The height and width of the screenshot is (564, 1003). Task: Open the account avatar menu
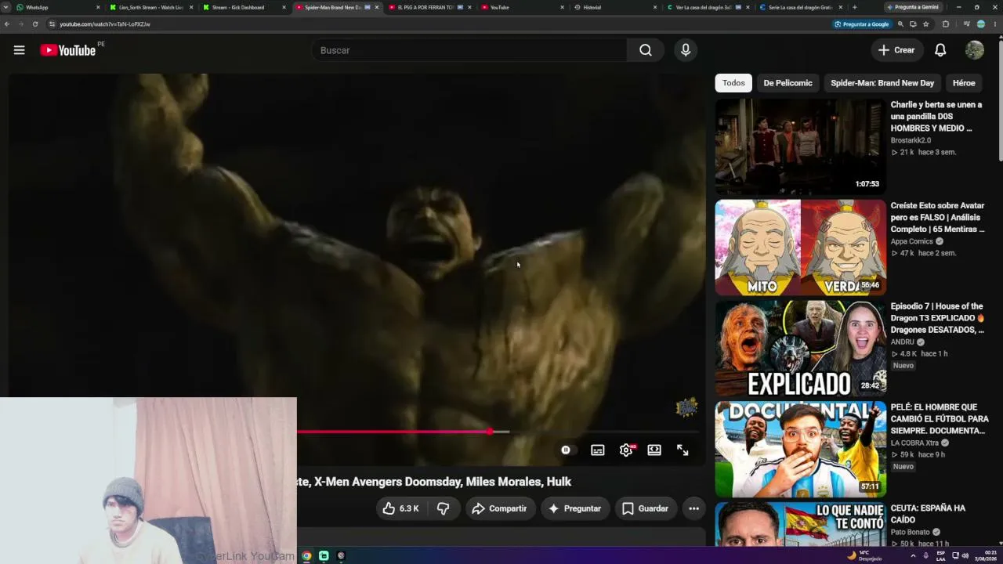click(x=975, y=50)
